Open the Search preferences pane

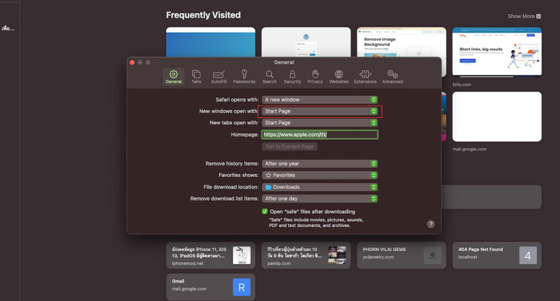269,76
